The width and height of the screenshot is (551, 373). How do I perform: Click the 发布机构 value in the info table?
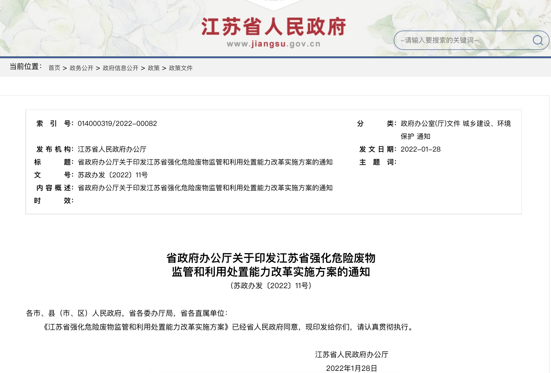[x=112, y=149]
